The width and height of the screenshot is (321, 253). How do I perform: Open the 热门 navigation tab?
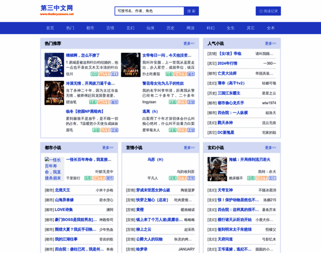click(x=70, y=28)
